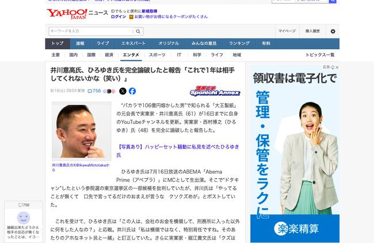
Task: Open the coupon promotion link
Action: [x=171, y=17]
